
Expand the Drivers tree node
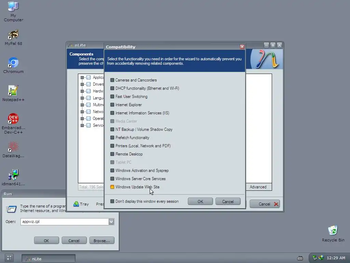pos(82,84)
